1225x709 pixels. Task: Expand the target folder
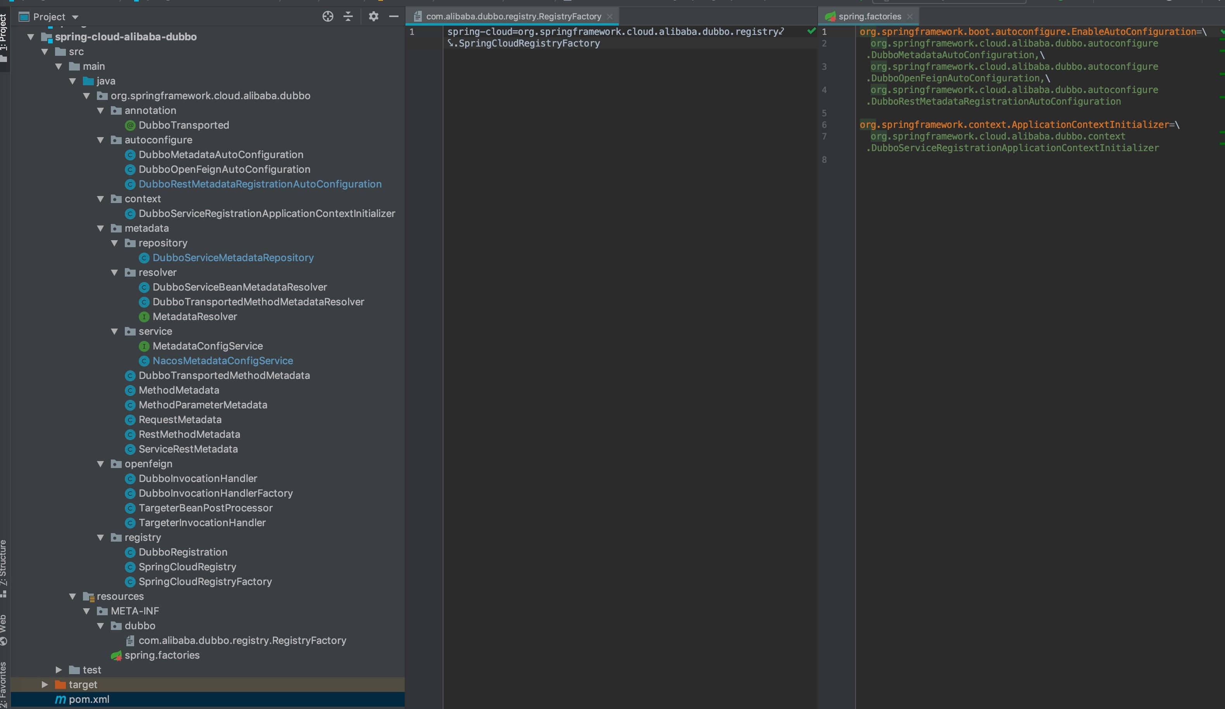point(45,684)
